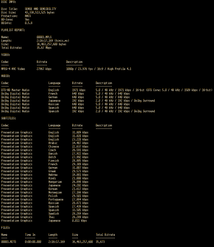Select the MPEG-4 AVC Video codec entry
The image size is (214, 247).
pos(13,69)
